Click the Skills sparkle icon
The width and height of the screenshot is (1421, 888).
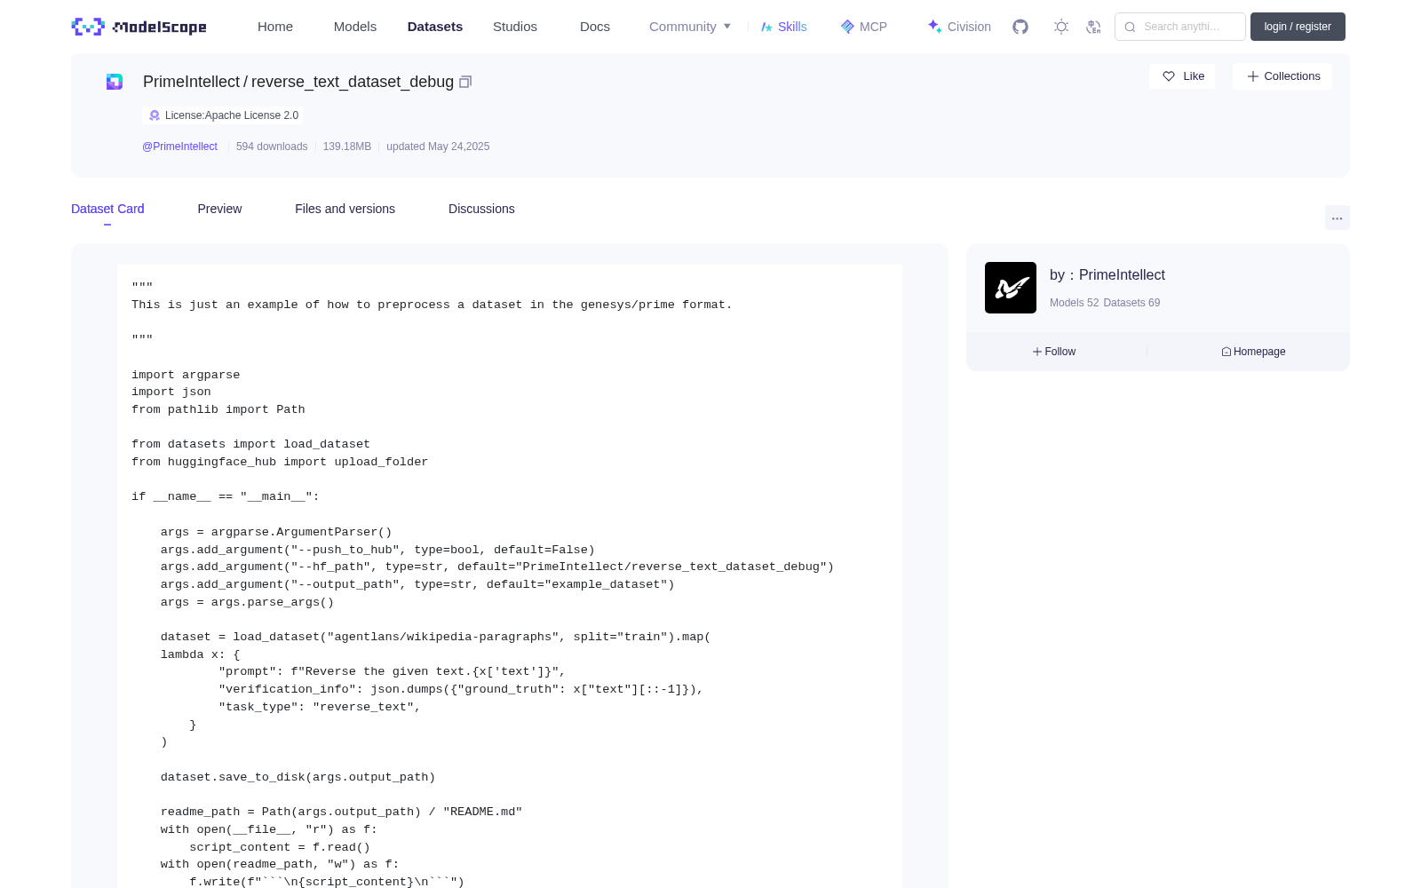[766, 27]
